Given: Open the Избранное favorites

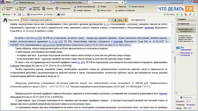Looking at the screenshot, I should (x=121, y=7).
